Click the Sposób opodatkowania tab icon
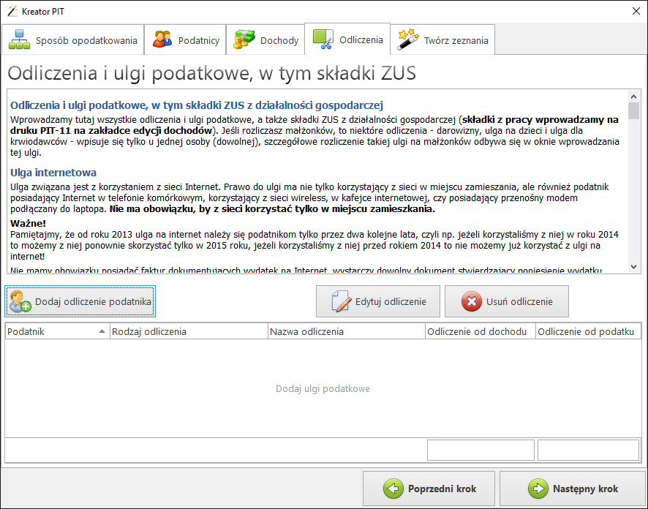Viewport: 648px width, 509px height. [x=20, y=40]
